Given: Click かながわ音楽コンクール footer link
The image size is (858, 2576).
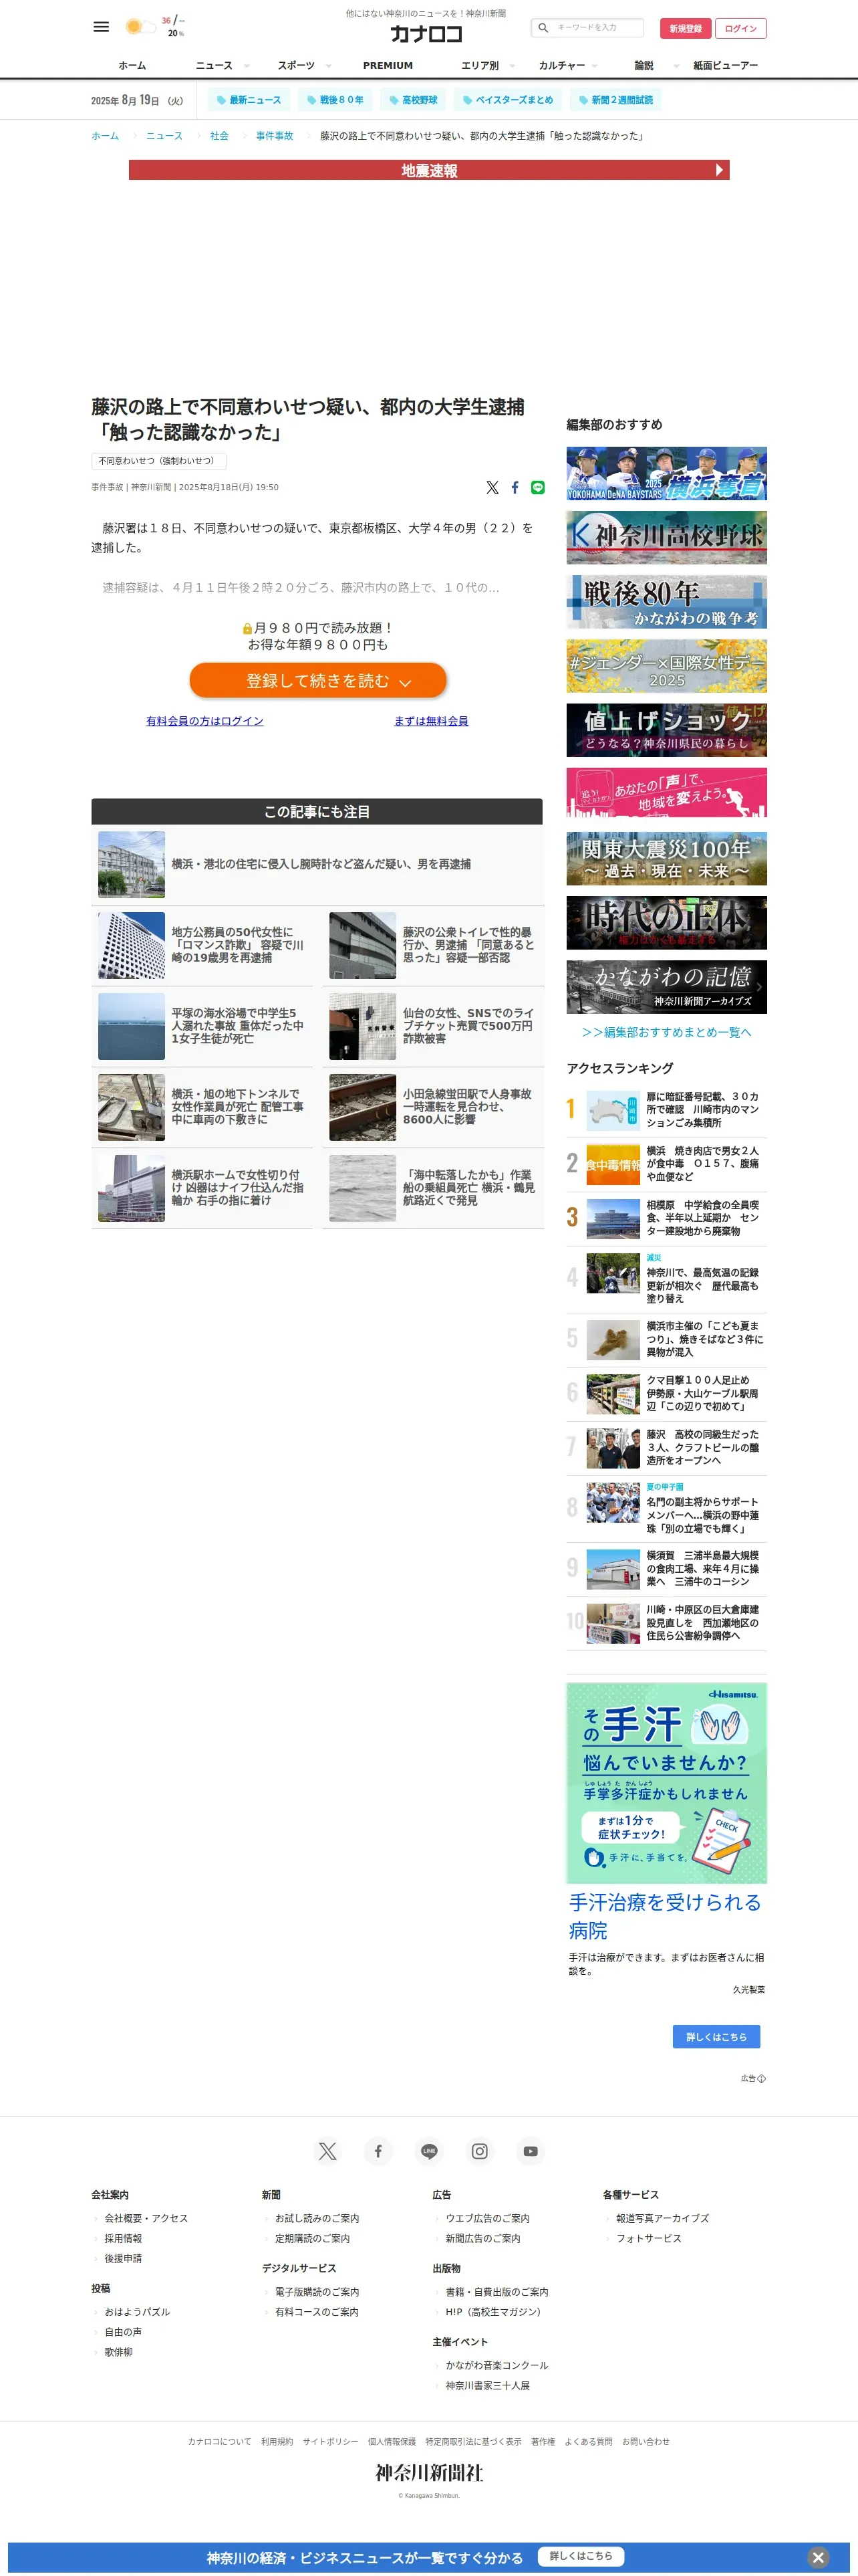Looking at the screenshot, I should click(496, 2365).
